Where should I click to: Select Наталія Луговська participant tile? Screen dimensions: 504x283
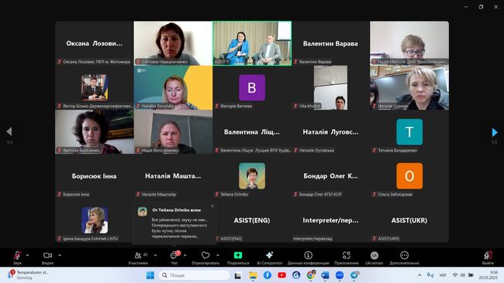pyautogui.click(x=331, y=131)
